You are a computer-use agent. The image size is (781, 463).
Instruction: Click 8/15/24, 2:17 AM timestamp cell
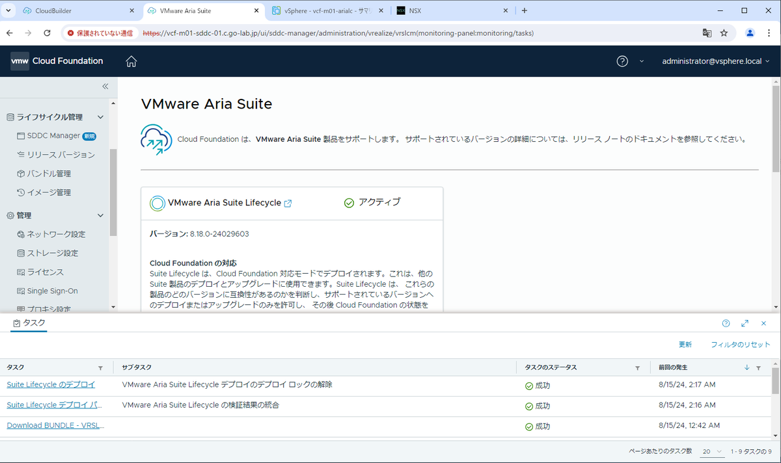pyautogui.click(x=687, y=385)
